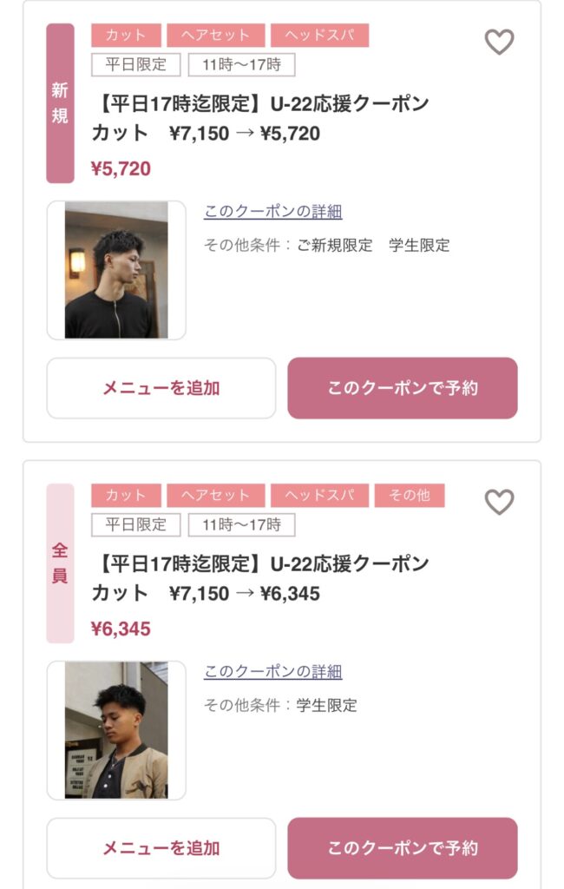Click カット tag on first coupon

(x=126, y=36)
